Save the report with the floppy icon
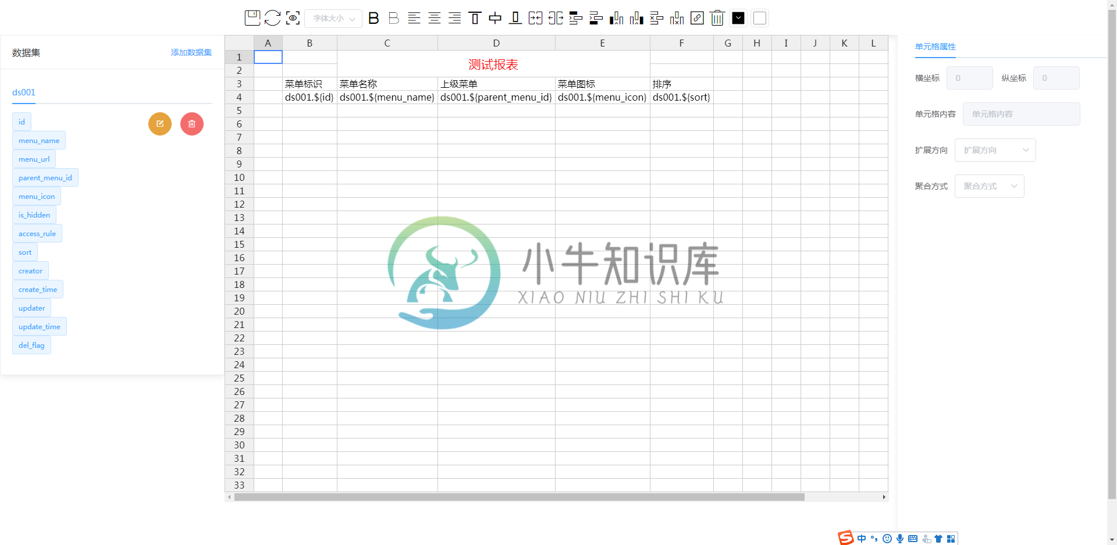 252,18
